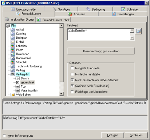150x140 pixels.
Task: Click the Vertrag document icon
Action: pos(13,70)
